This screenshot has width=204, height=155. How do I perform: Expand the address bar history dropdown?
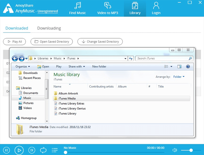[x=125, y=59]
